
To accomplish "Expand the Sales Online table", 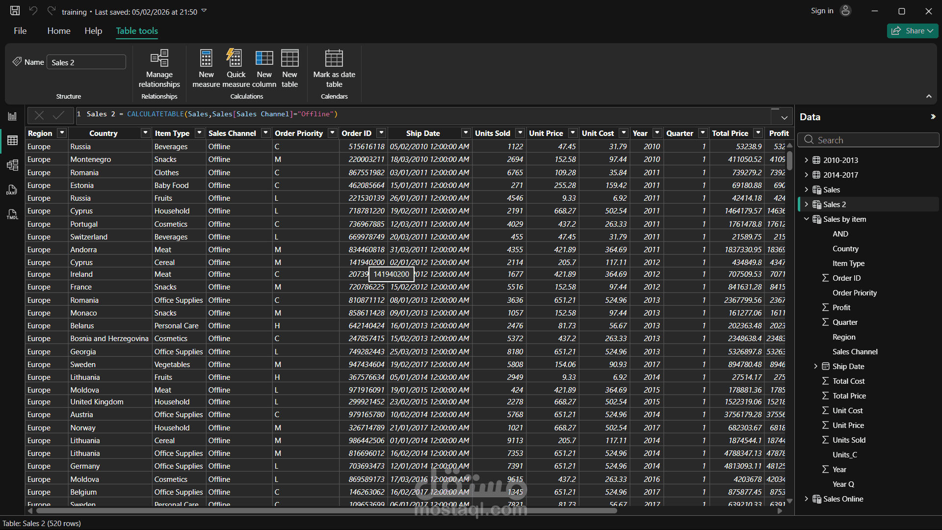I will point(806,499).
